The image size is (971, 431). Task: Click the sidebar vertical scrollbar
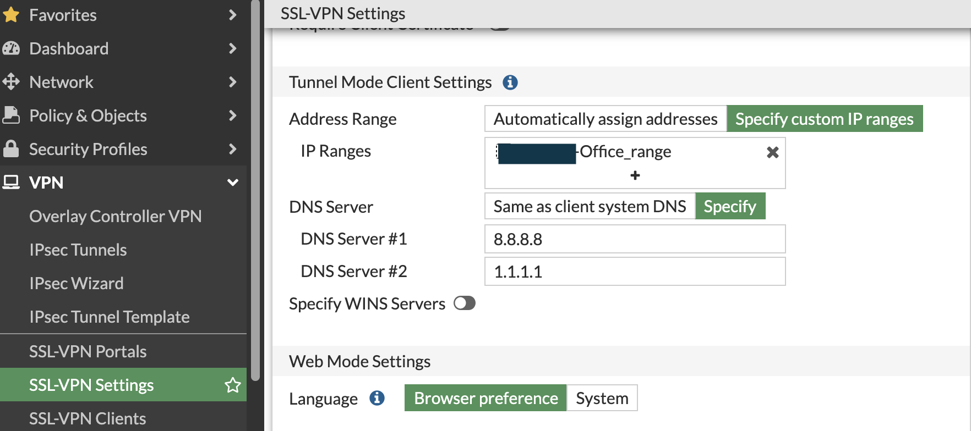pyautogui.click(x=255, y=192)
